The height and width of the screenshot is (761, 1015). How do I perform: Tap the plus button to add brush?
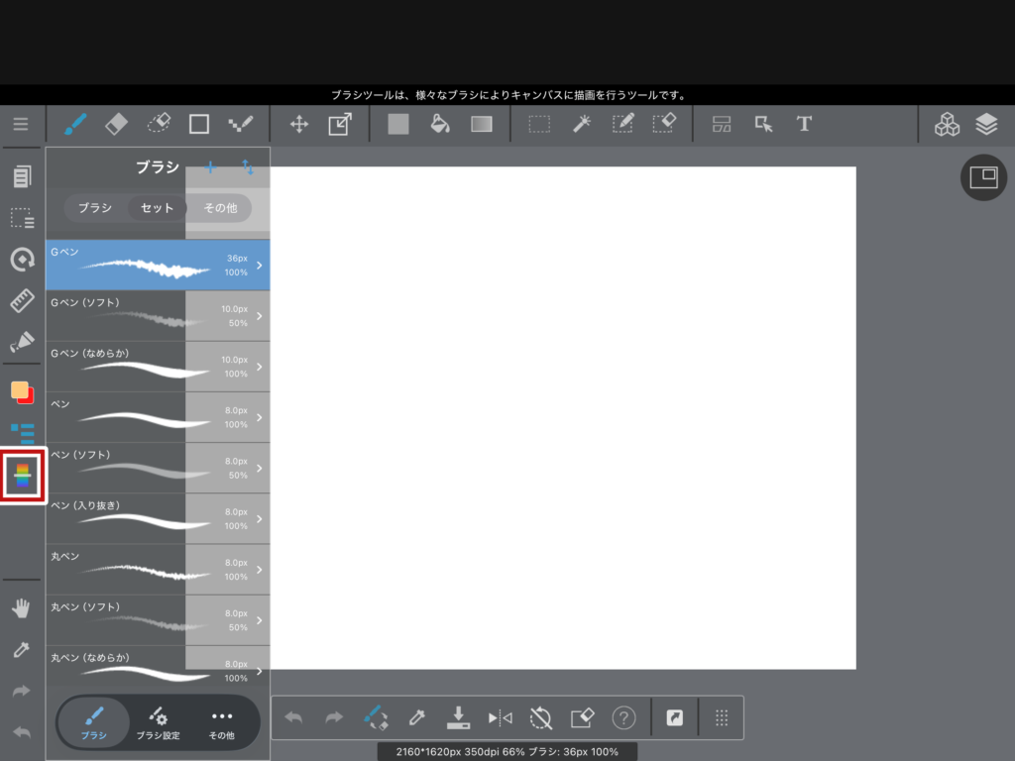tap(210, 166)
